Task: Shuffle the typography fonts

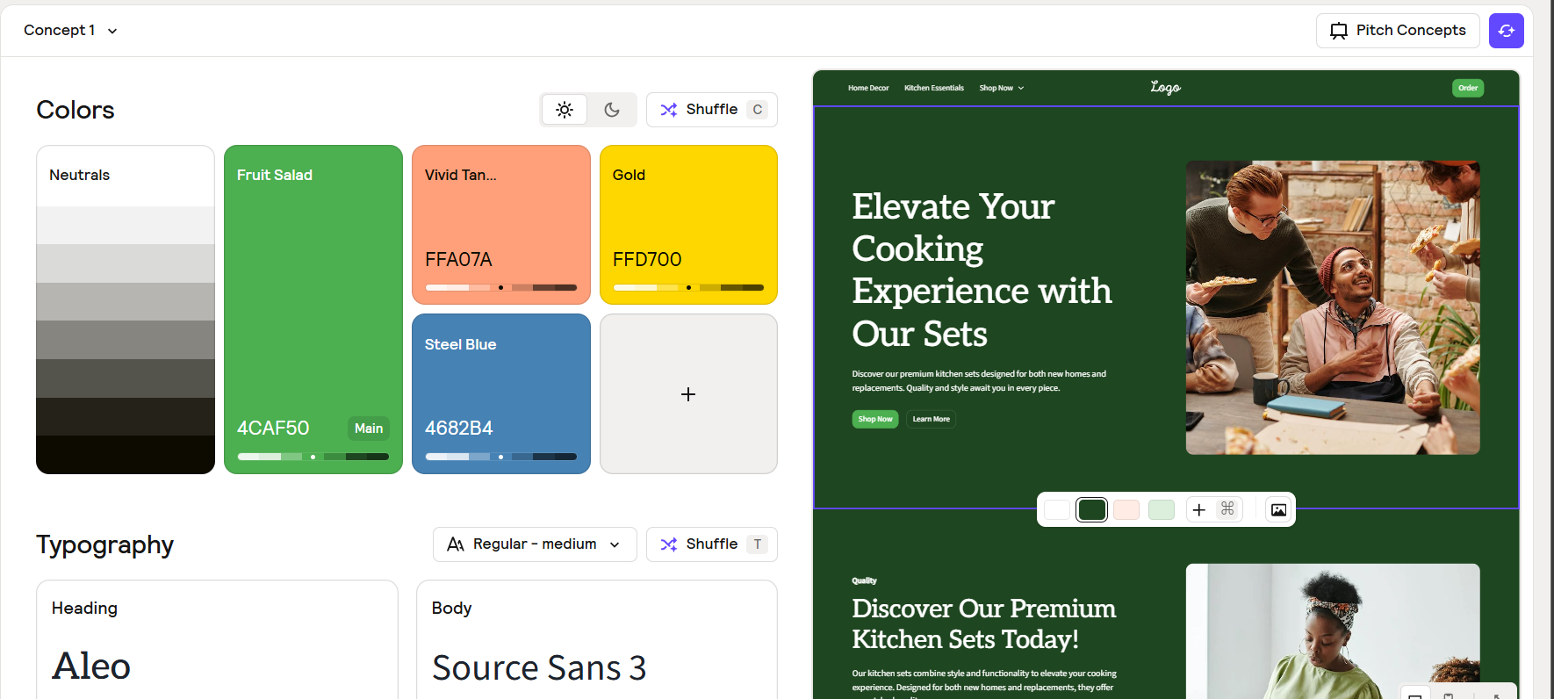Action: (712, 544)
